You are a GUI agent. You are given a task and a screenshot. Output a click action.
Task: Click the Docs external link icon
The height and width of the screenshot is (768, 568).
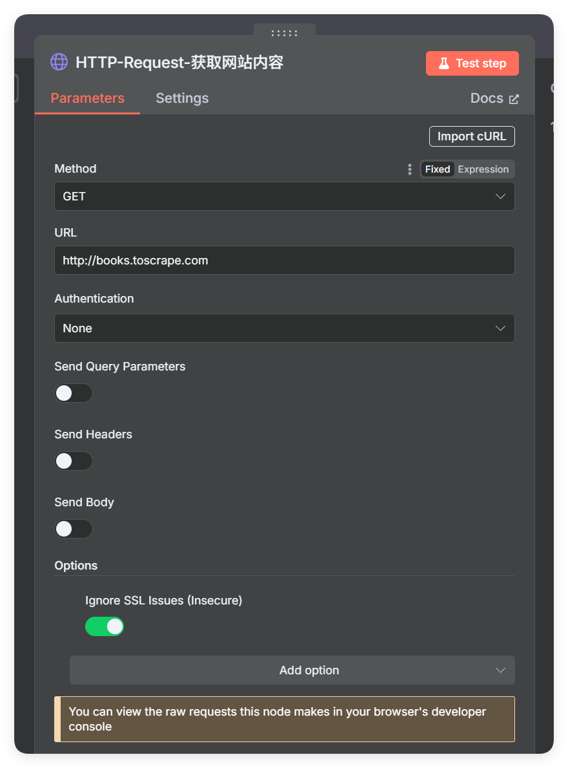(514, 99)
